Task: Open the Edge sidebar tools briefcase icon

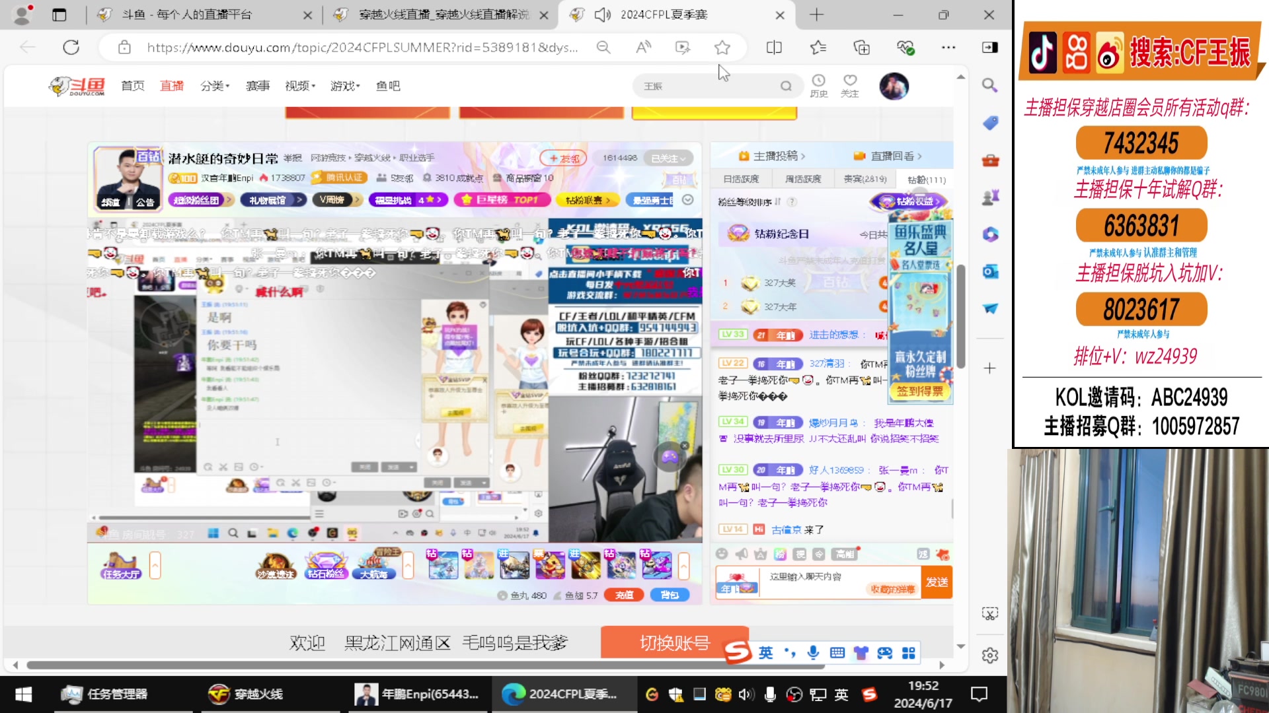Action: tap(990, 160)
